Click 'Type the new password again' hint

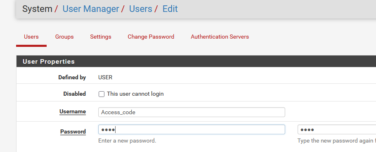click(337, 141)
